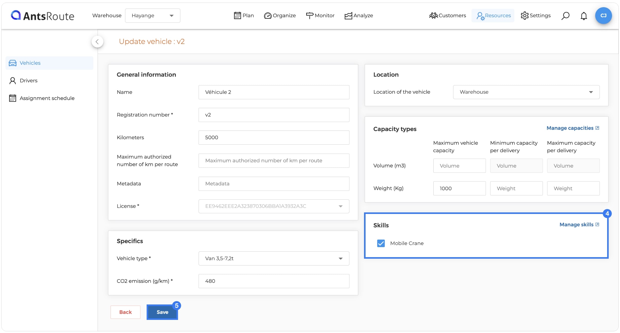
Task: Click the Registration number field
Action: click(274, 115)
